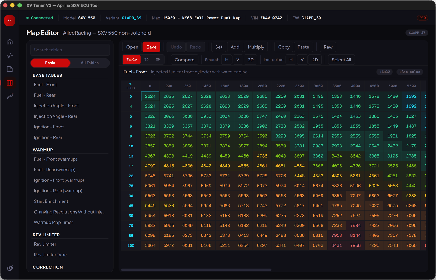Click the PRO badge
This screenshot has width=436, height=280.
tap(422, 18)
